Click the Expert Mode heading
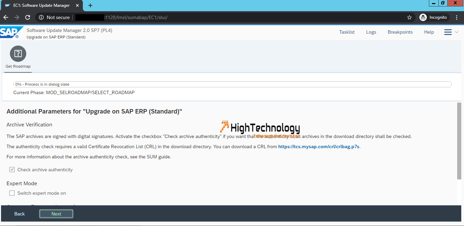This screenshot has height=226, width=464. click(x=22, y=184)
